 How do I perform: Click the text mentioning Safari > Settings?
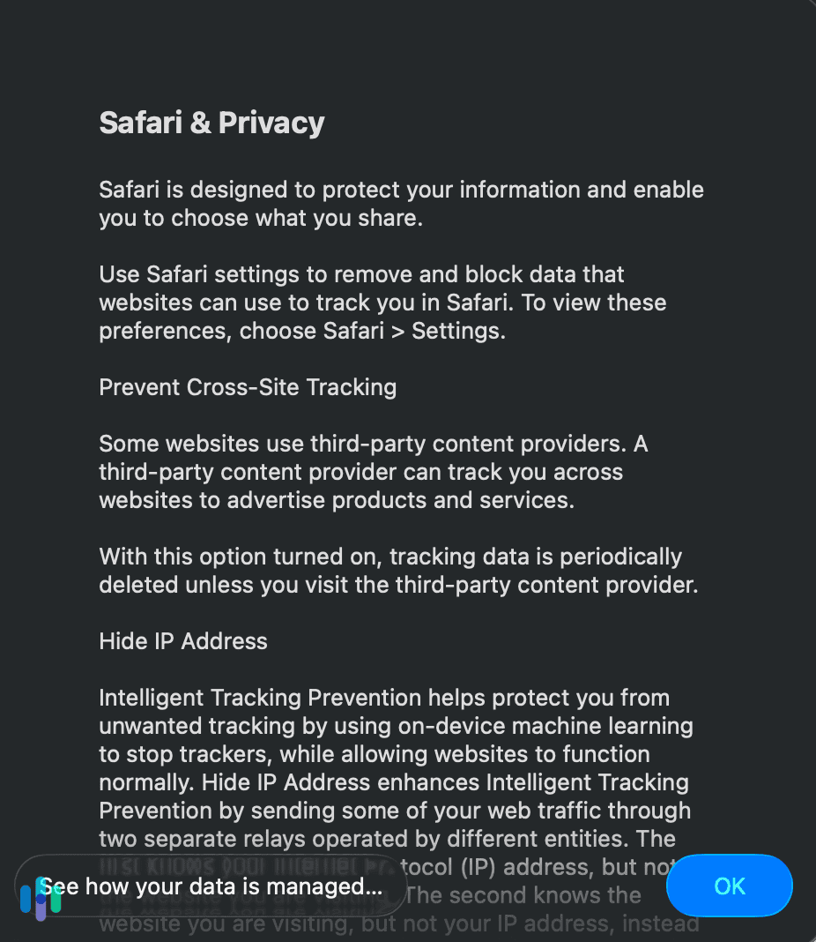point(302,330)
